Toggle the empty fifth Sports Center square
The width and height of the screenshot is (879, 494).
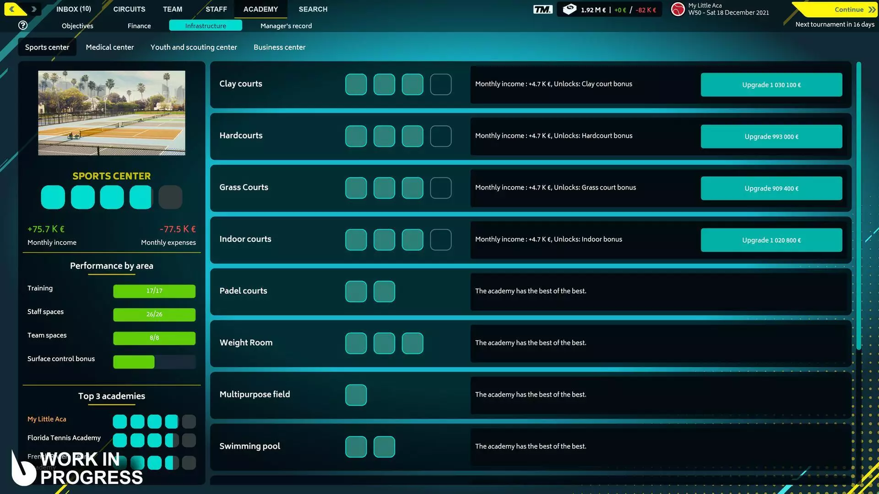point(170,197)
